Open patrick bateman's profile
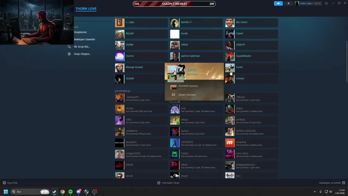This screenshot has height=196, width=348. [196, 56]
